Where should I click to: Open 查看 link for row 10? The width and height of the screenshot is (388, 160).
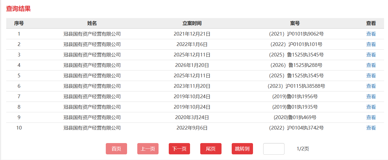[371, 128]
